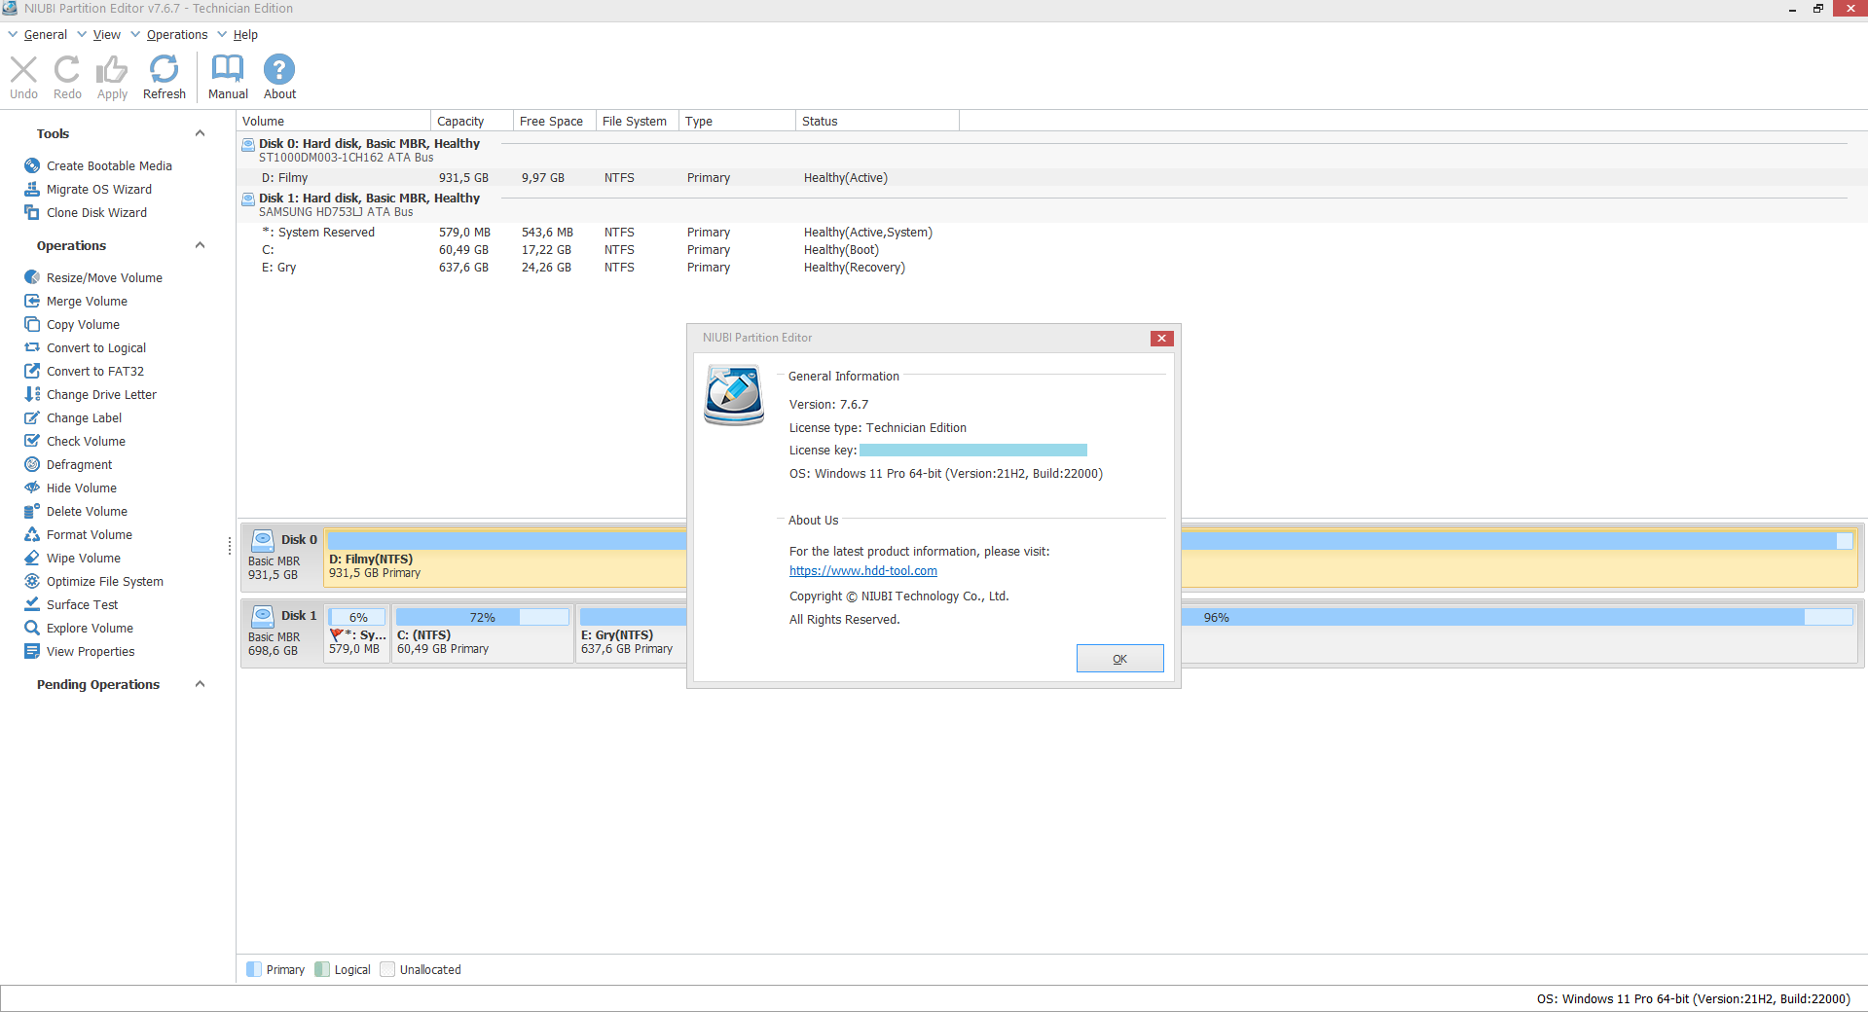
Task: Click the Apply thumbs-up icon
Action: click(112, 69)
